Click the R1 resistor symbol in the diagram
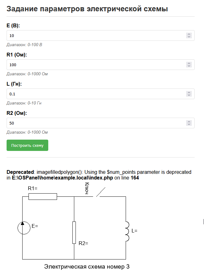This screenshot has width=204, height=278. point(43,197)
